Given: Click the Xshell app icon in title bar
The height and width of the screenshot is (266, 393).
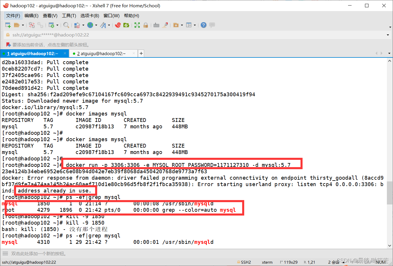Looking at the screenshot, I should (6, 5).
